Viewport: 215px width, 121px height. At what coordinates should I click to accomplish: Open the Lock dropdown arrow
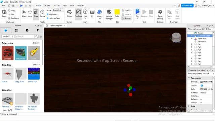coord(131,14)
